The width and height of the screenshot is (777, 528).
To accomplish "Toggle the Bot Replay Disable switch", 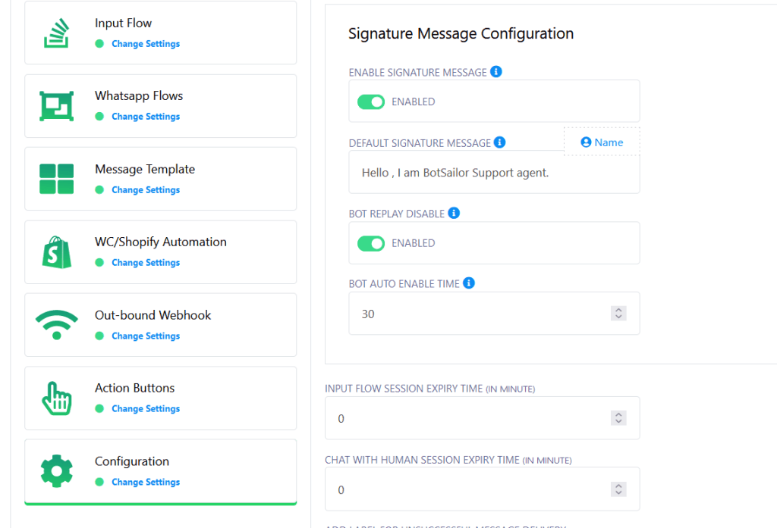I will click(x=371, y=243).
